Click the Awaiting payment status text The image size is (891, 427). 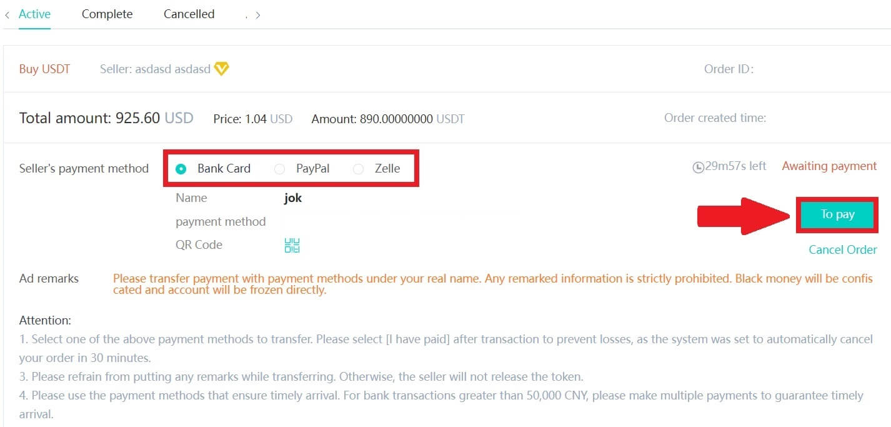coord(829,166)
